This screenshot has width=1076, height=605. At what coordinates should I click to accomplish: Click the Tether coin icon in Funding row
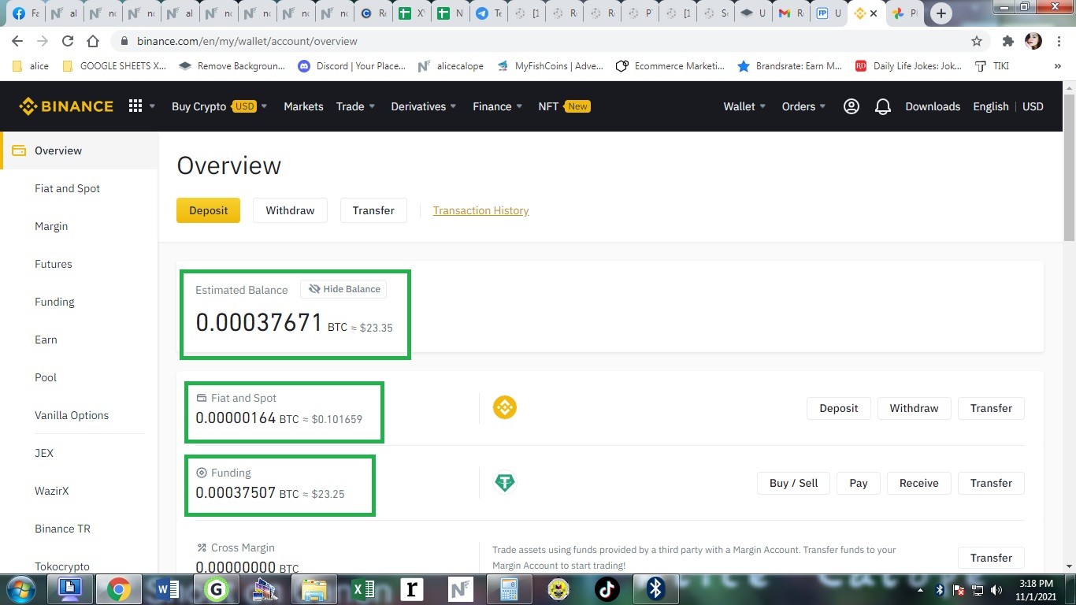(x=505, y=482)
